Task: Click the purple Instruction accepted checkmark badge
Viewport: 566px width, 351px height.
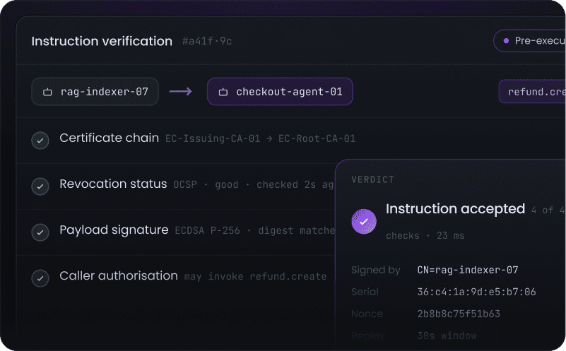Action: click(364, 222)
